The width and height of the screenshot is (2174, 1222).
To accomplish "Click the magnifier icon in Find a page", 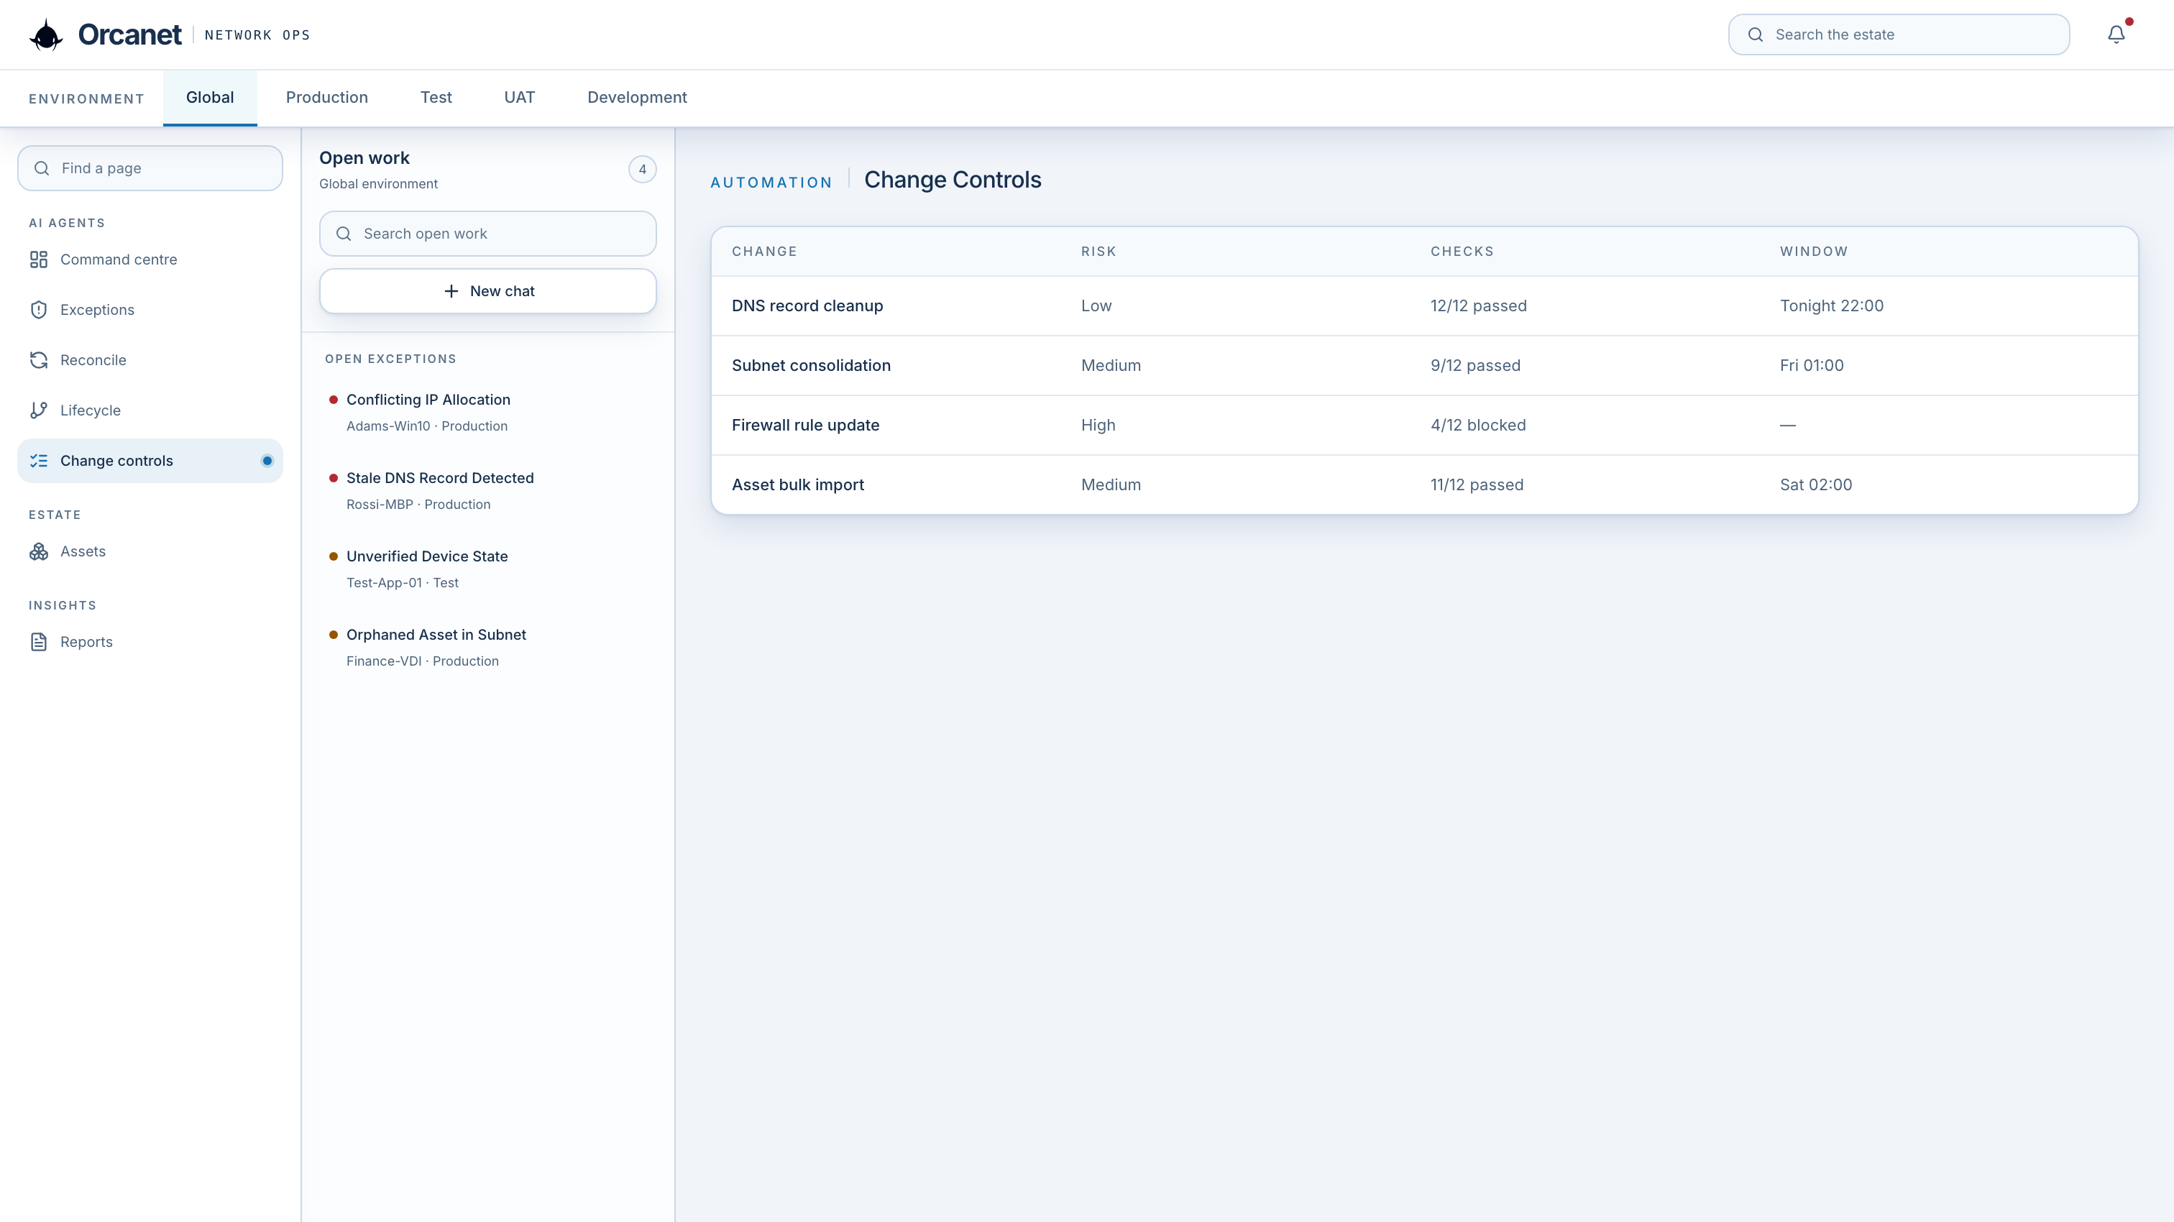I will coord(42,168).
